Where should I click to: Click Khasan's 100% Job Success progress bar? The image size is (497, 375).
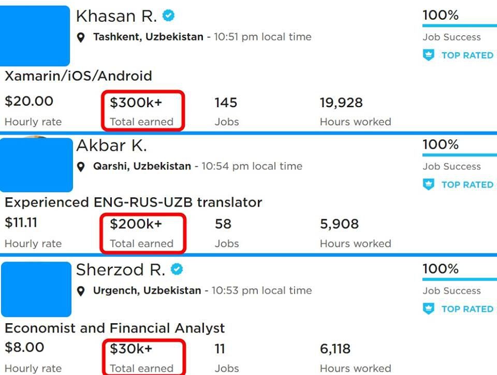coord(460,26)
